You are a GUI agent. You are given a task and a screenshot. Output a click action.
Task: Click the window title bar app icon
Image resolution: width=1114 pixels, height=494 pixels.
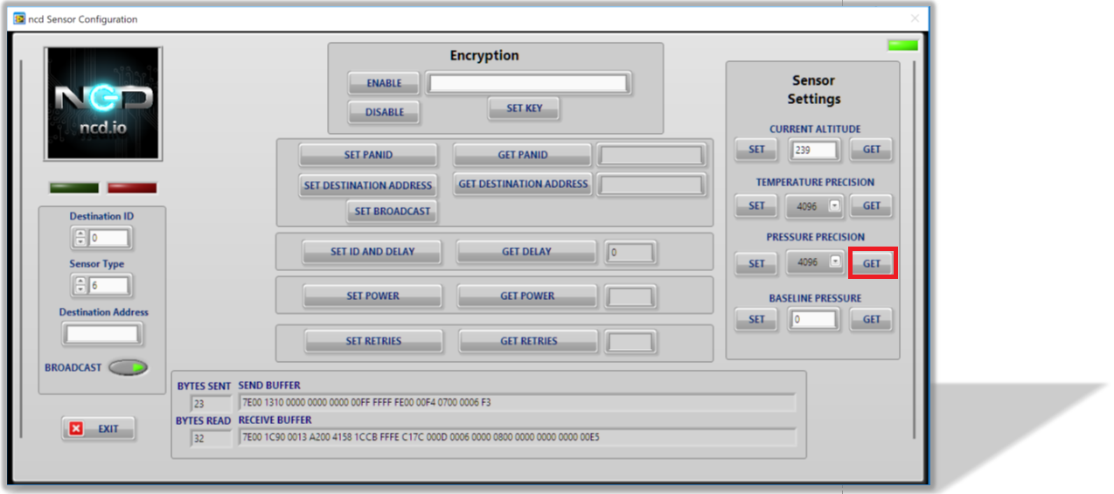click(19, 18)
